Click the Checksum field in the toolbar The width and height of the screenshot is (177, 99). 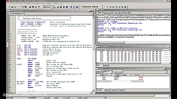tap(92, 7)
